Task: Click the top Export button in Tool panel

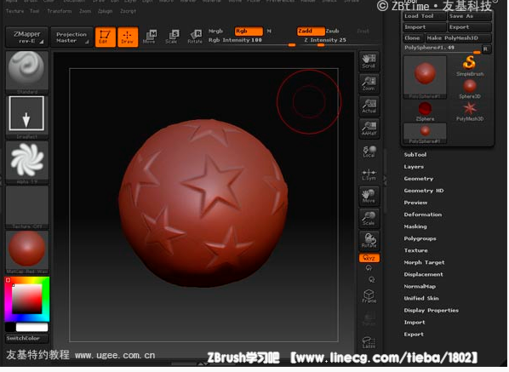Action: [470, 27]
